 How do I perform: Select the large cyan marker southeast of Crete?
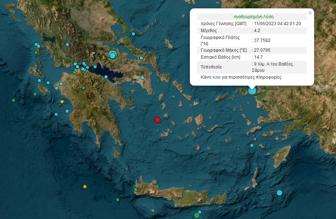click(x=280, y=192)
